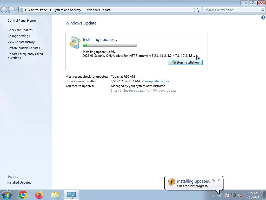Launch Firefox from the taskbar
Viewport: 266px width, 200px height.
(x=39, y=195)
